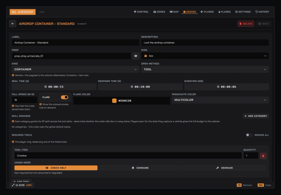The width and height of the screenshot is (281, 195).
Task: Click the Despawn Time value 00:10:00
Action: [142, 87]
